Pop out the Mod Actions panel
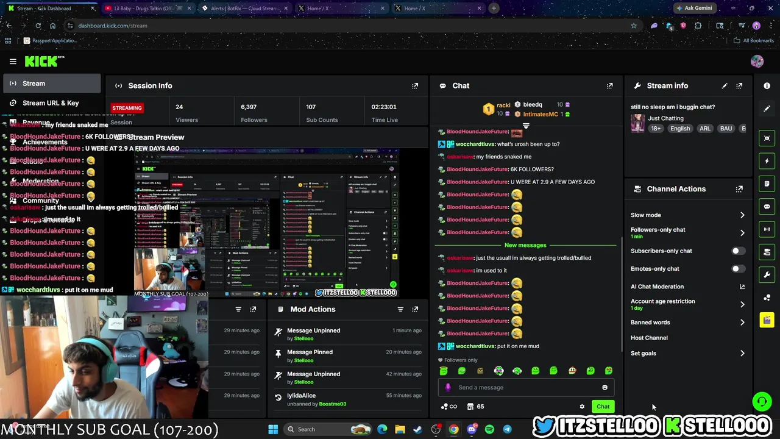780x439 pixels. [415, 309]
